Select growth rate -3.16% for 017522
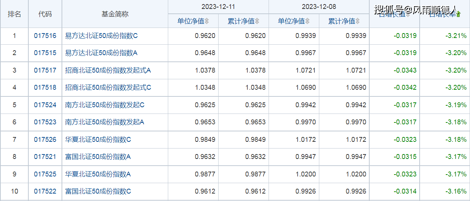 coord(456,191)
